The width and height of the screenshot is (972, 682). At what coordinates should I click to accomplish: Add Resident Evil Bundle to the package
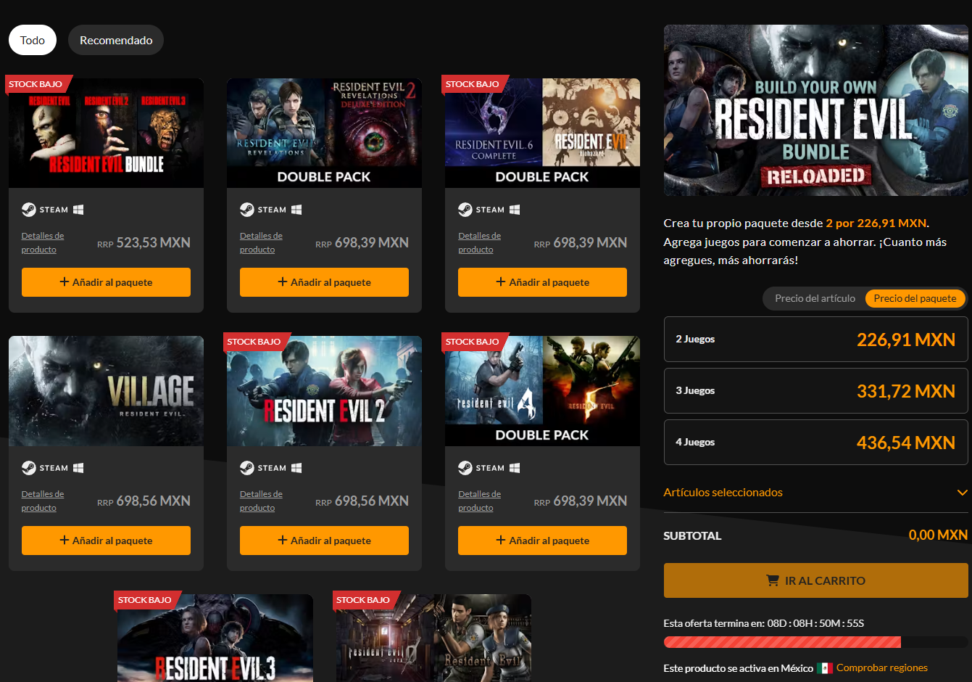pyautogui.click(x=106, y=282)
